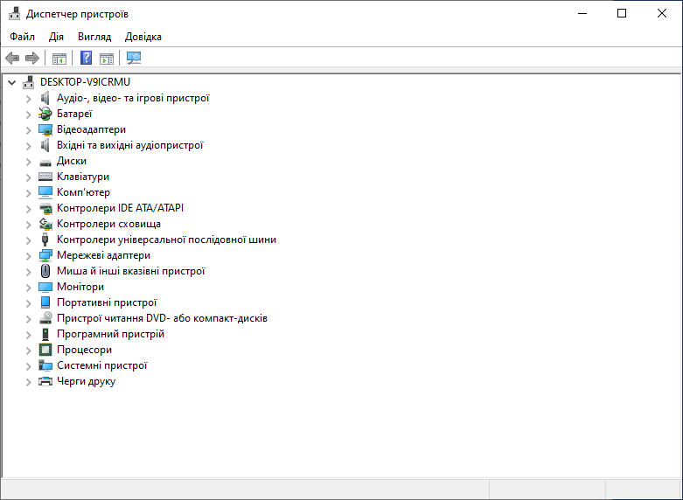Viewport: 683px width, 500px height.
Task: Click the Forward arrow in the toolbar
Action: point(32,58)
